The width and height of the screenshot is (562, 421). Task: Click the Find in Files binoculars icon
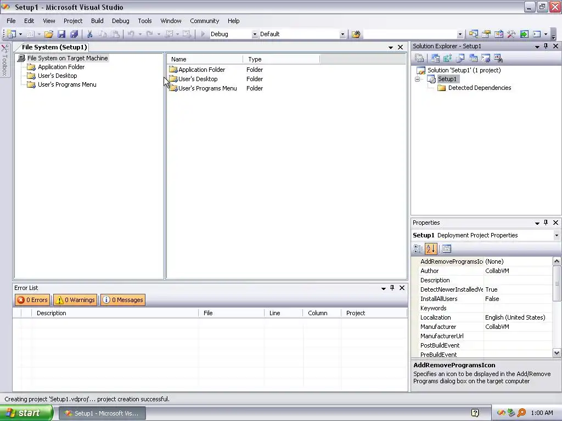click(x=356, y=34)
